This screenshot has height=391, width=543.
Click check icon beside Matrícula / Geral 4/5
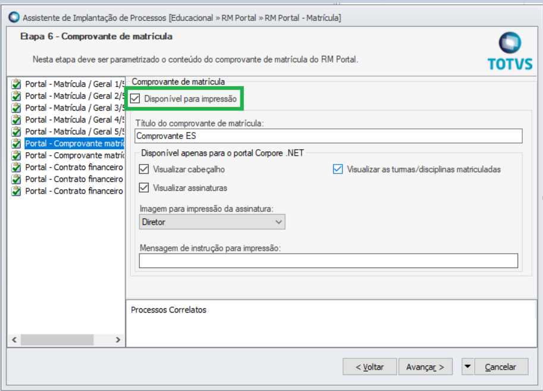point(16,119)
